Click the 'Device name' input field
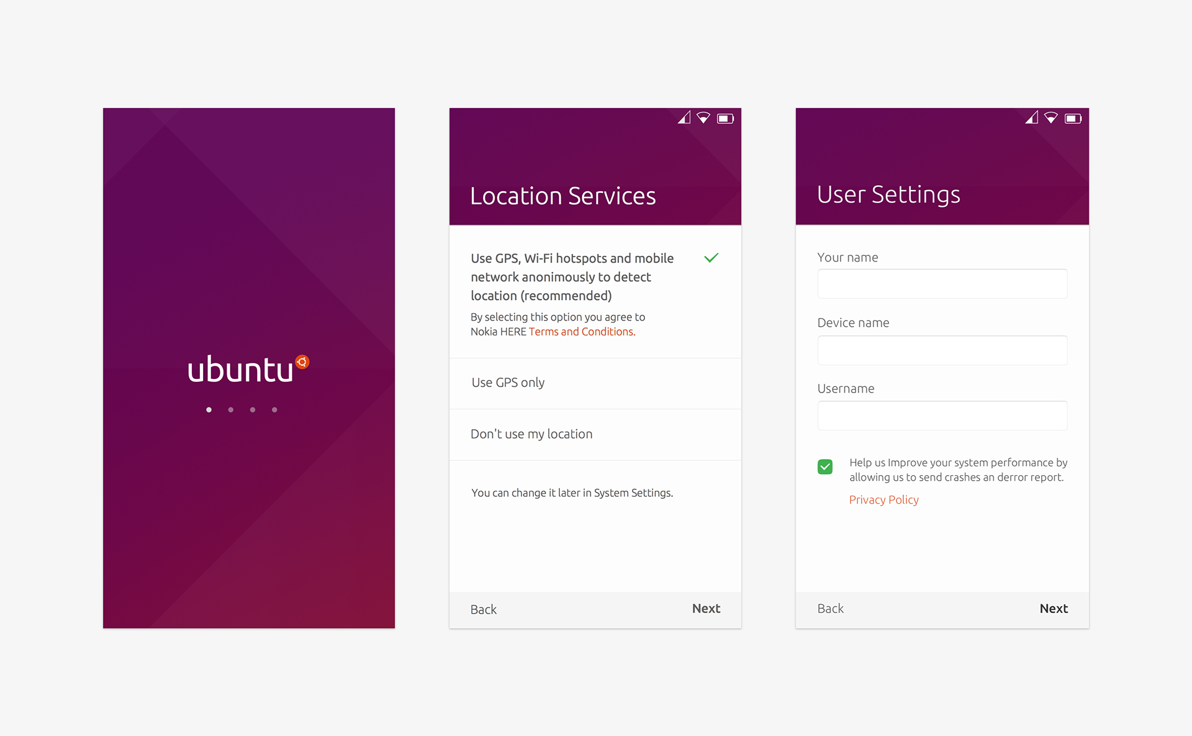Image resolution: width=1192 pixels, height=736 pixels. [x=942, y=350]
